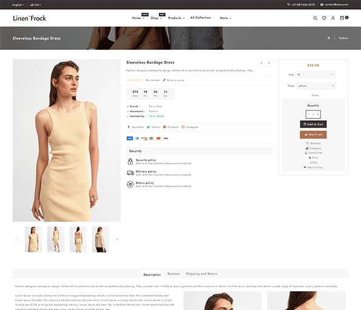Decrease quantity with minus stepper
Image resolution: width=361 pixels, height=310 pixels.
308,114
